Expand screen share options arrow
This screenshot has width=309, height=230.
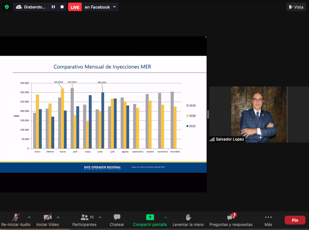coord(166,217)
